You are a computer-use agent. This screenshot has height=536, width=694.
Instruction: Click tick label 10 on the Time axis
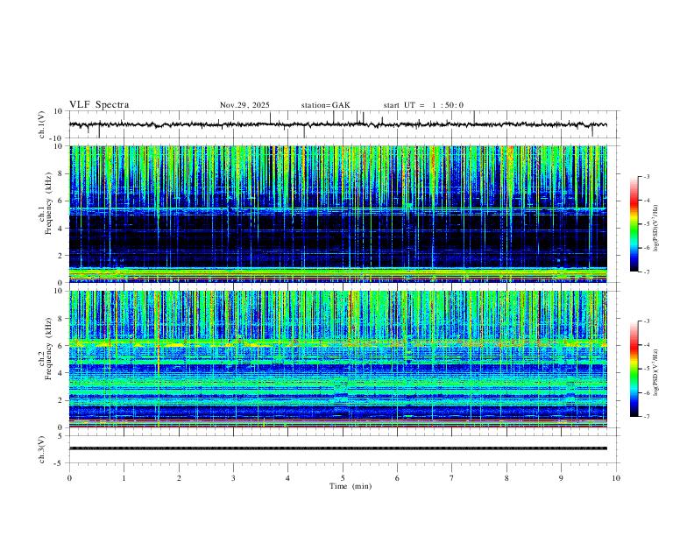click(x=616, y=478)
